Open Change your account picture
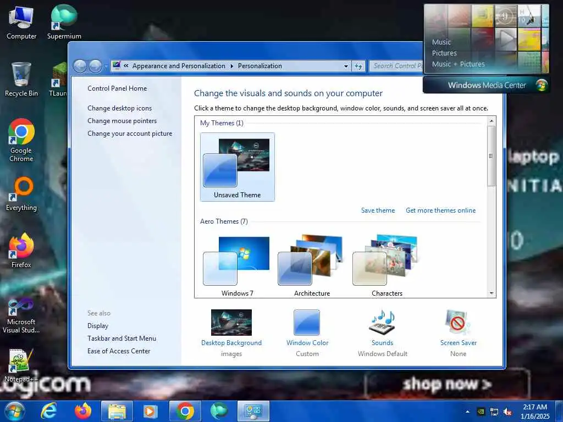This screenshot has height=422, width=563. pyautogui.click(x=130, y=133)
